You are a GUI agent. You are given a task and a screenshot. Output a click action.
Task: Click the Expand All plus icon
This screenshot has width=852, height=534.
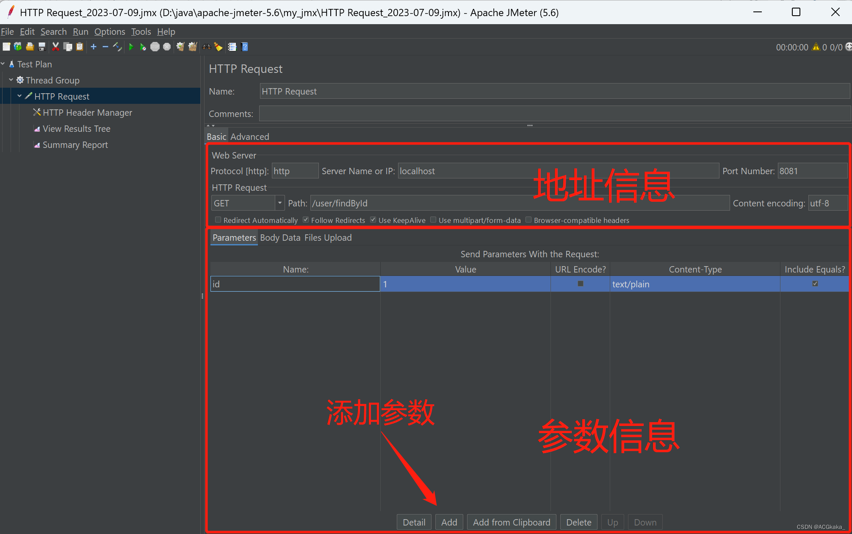(x=94, y=47)
